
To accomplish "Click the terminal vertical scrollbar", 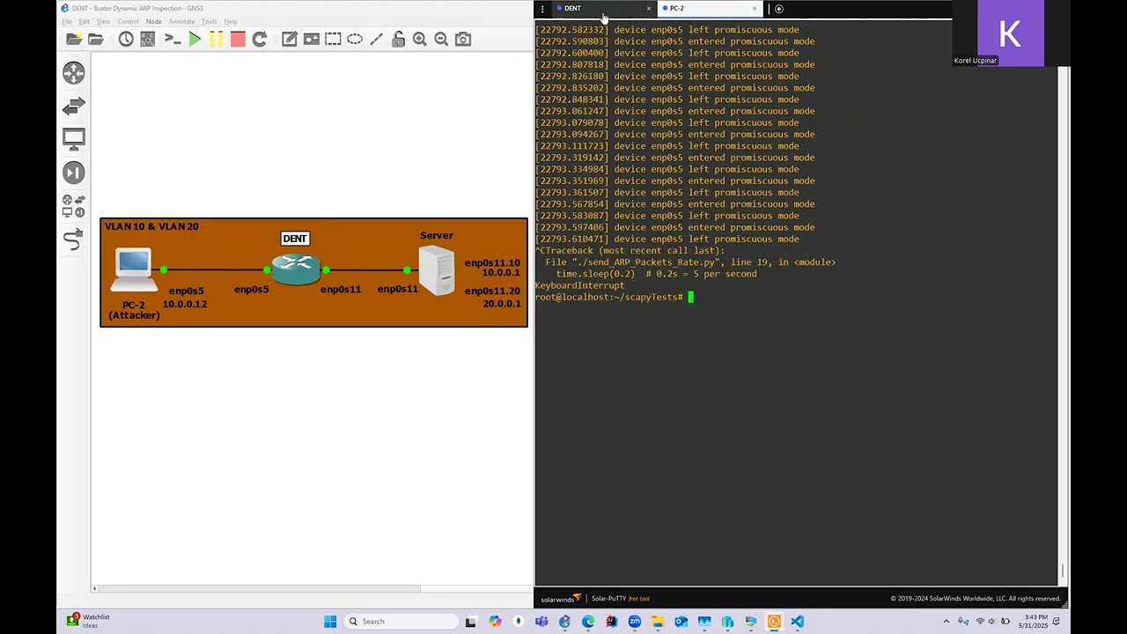I will (1063, 572).
